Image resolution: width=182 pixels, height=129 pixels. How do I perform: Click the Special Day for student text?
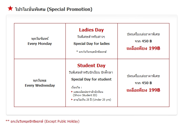click(x=91, y=79)
